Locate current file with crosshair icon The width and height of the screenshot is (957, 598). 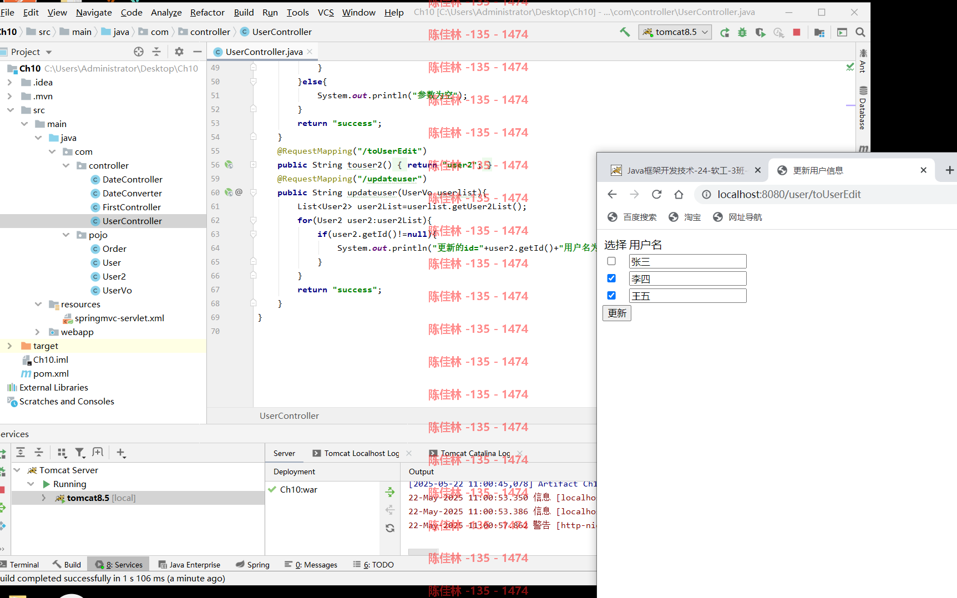139,52
